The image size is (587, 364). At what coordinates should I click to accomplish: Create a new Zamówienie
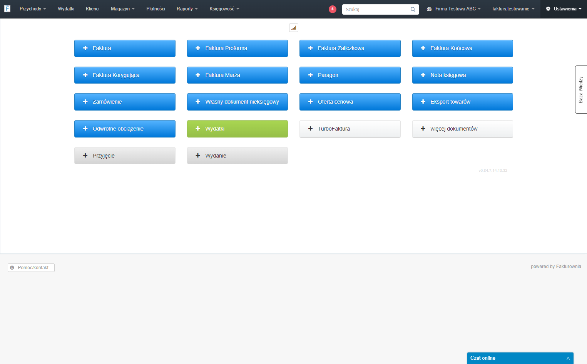coord(125,102)
